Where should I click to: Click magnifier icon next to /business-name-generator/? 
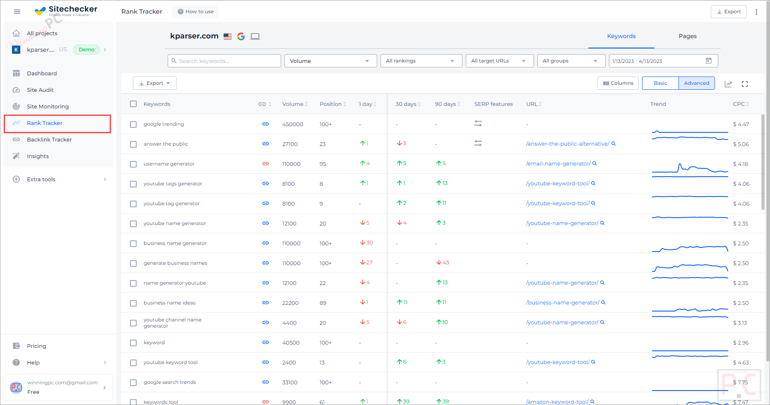click(603, 302)
